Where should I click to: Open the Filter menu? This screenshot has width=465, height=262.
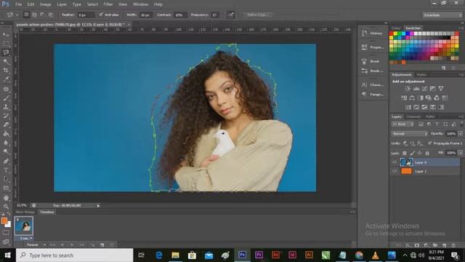pos(108,4)
